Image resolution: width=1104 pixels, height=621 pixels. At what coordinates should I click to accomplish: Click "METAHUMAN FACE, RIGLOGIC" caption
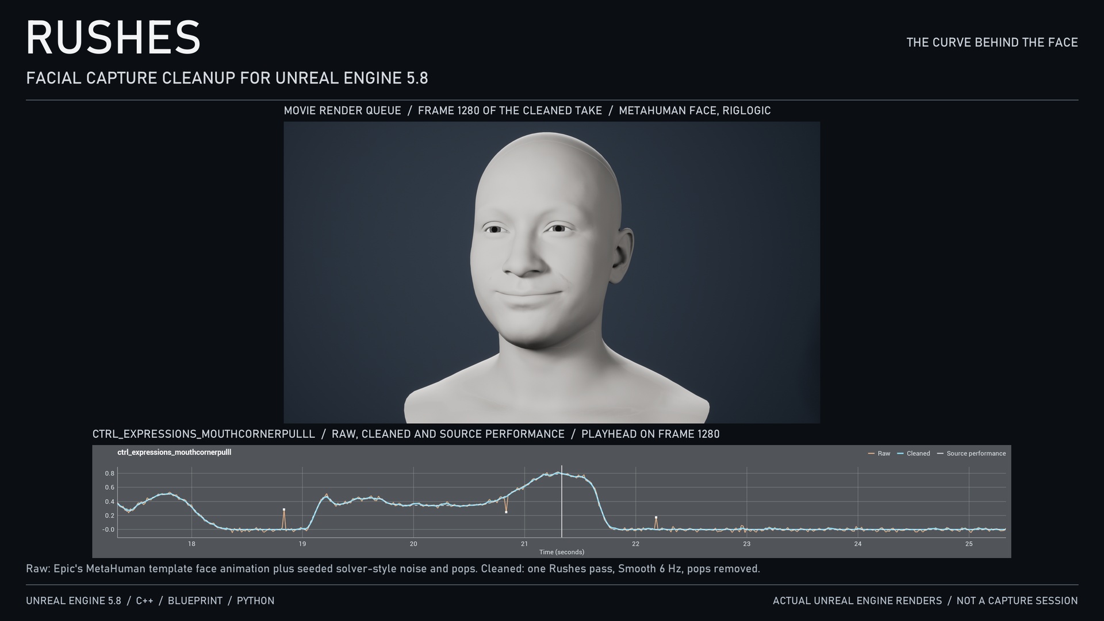[x=695, y=110]
